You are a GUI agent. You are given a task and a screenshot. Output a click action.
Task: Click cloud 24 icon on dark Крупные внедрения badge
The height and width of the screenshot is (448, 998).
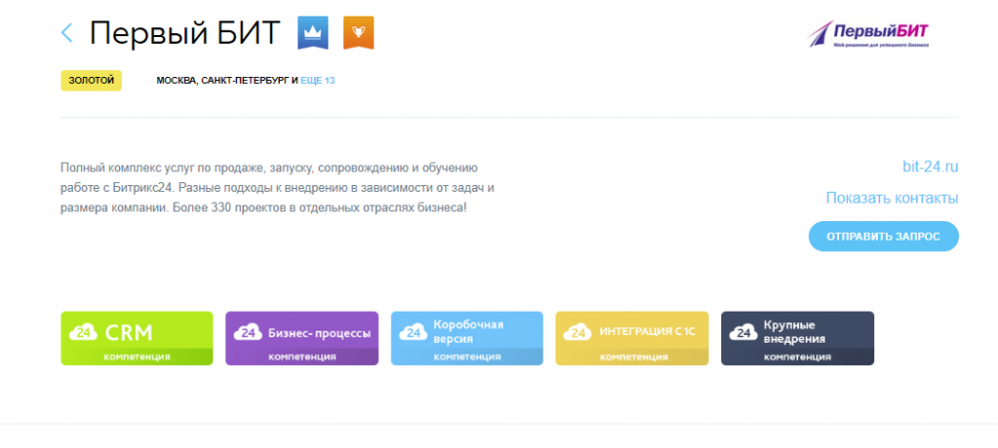pos(743,332)
